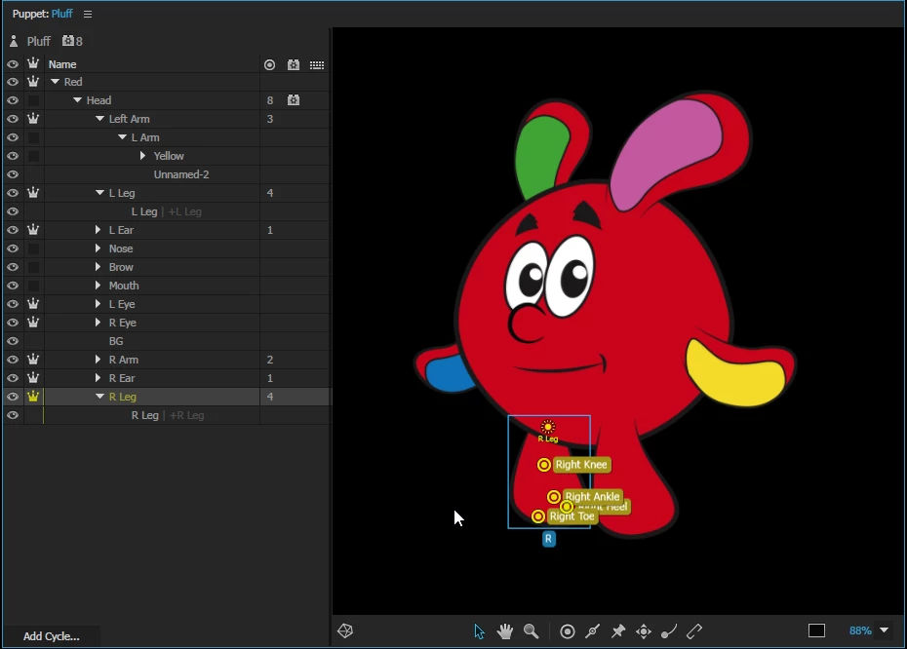The image size is (907, 649).
Task: Open the Puppet panel hamburger menu
Action: click(x=88, y=14)
